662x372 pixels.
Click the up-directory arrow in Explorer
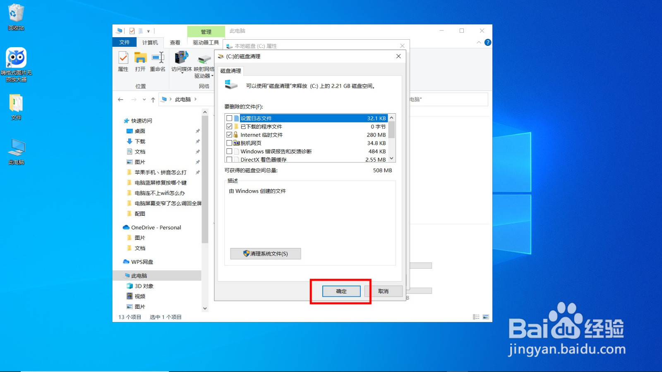tap(153, 100)
